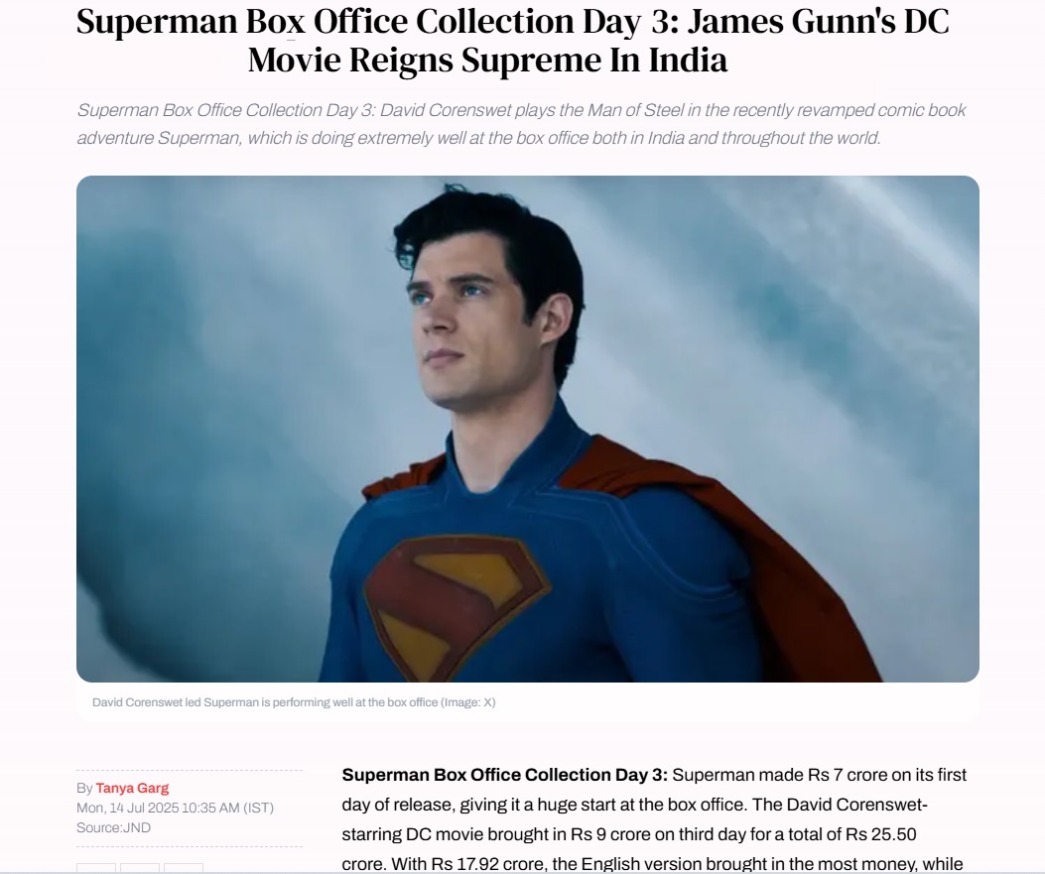Click the Source:JND label
1045x874 pixels.
[x=114, y=828]
